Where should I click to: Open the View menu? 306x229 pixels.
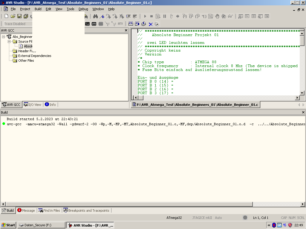[59, 9]
